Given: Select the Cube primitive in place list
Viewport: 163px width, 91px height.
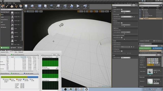Looking at the screenshot, I should [x=16, y=29].
